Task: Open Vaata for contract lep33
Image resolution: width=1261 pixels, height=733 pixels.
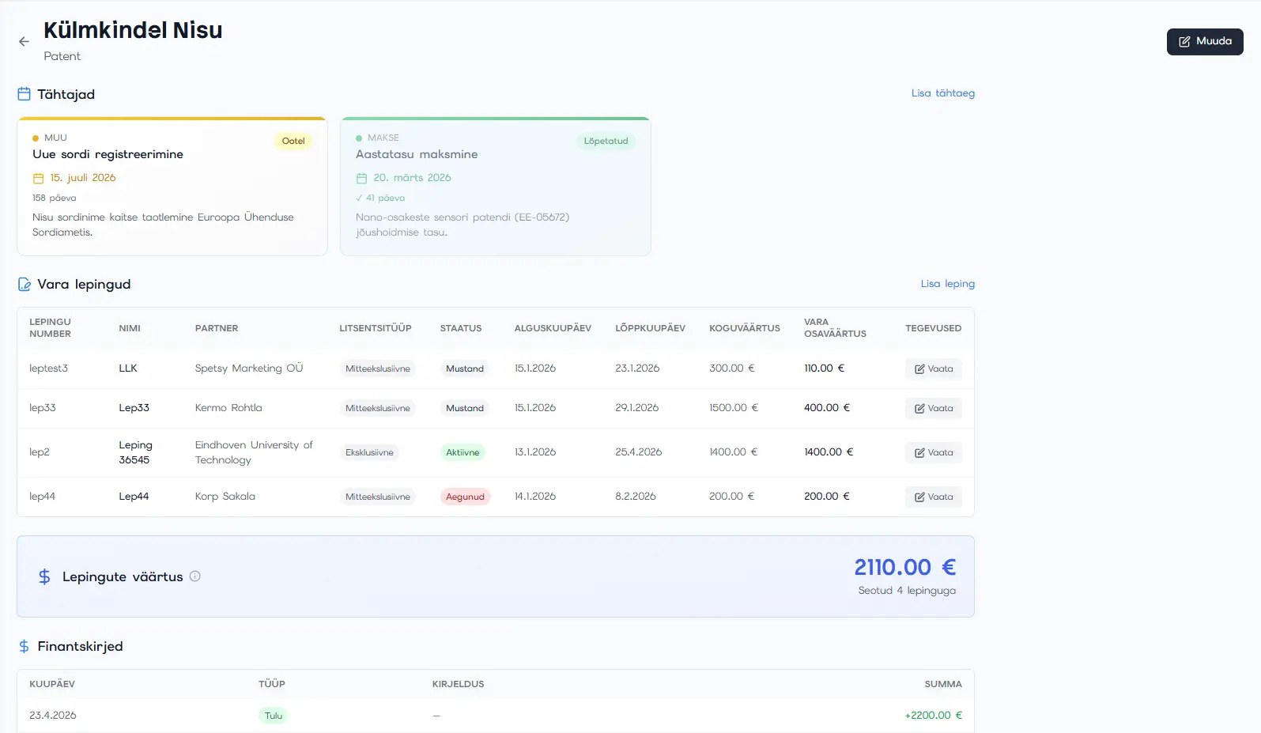Action: [933, 409]
